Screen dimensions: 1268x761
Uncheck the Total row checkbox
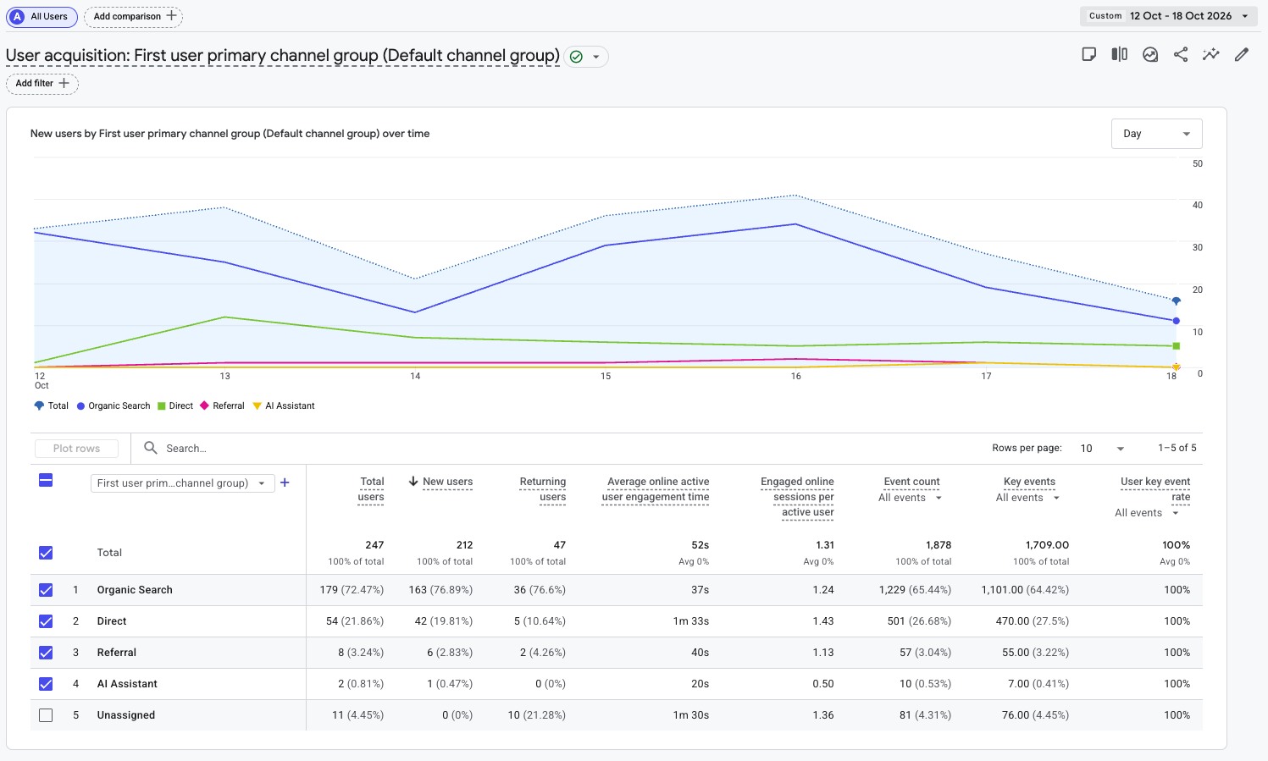tap(46, 553)
